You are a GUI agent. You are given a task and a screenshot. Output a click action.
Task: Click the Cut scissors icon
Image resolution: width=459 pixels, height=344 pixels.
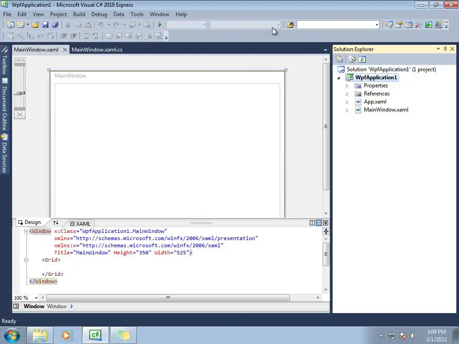coord(68,25)
